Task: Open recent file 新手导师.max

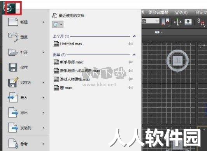Action: [x=68, y=62]
